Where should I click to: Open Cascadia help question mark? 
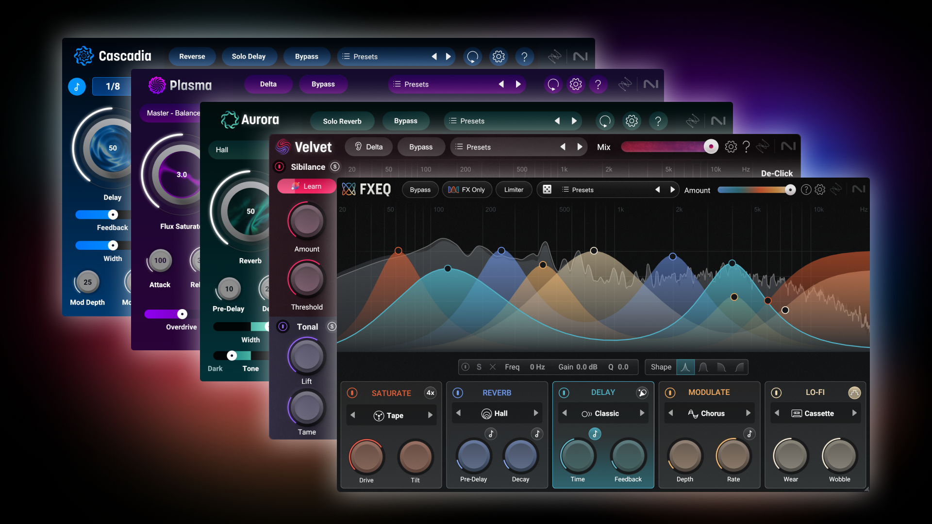tap(524, 57)
